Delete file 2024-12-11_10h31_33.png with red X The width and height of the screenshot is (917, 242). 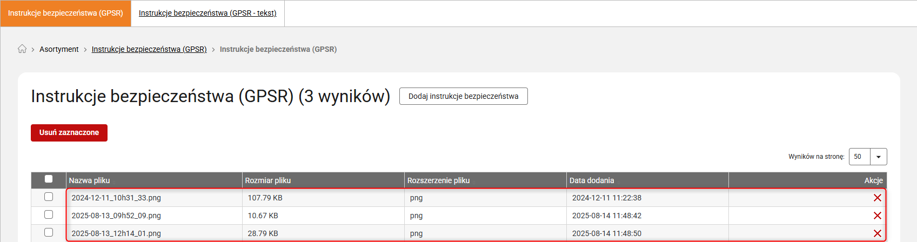pos(878,198)
